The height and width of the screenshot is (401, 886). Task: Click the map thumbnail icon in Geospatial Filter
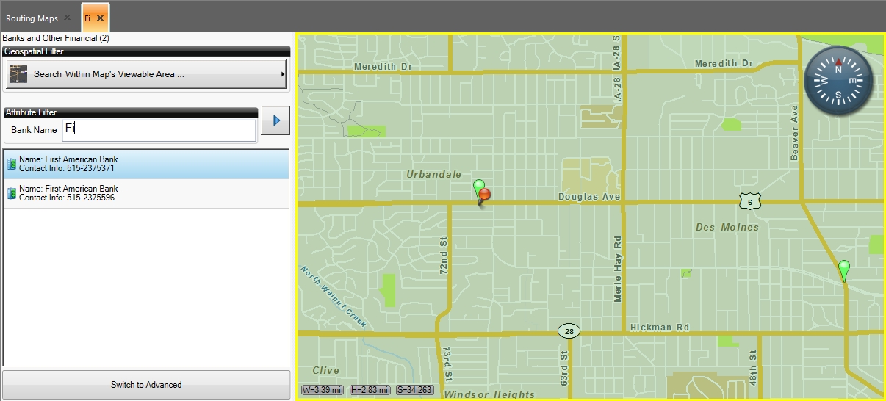(x=18, y=74)
